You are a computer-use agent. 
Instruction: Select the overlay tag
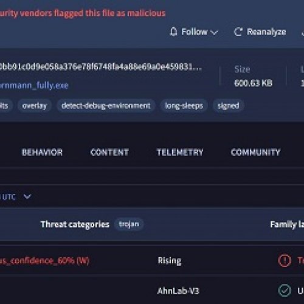(35, 106)
